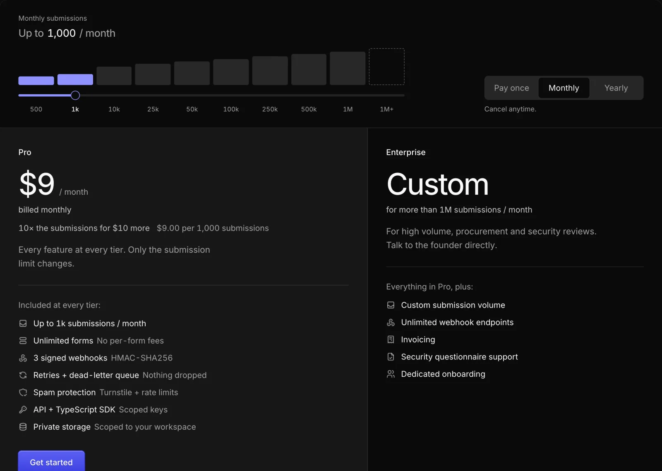Click the inbox icon beside Custom submission volume
This screenshot has height=471, width=662.
click(391, 305)
